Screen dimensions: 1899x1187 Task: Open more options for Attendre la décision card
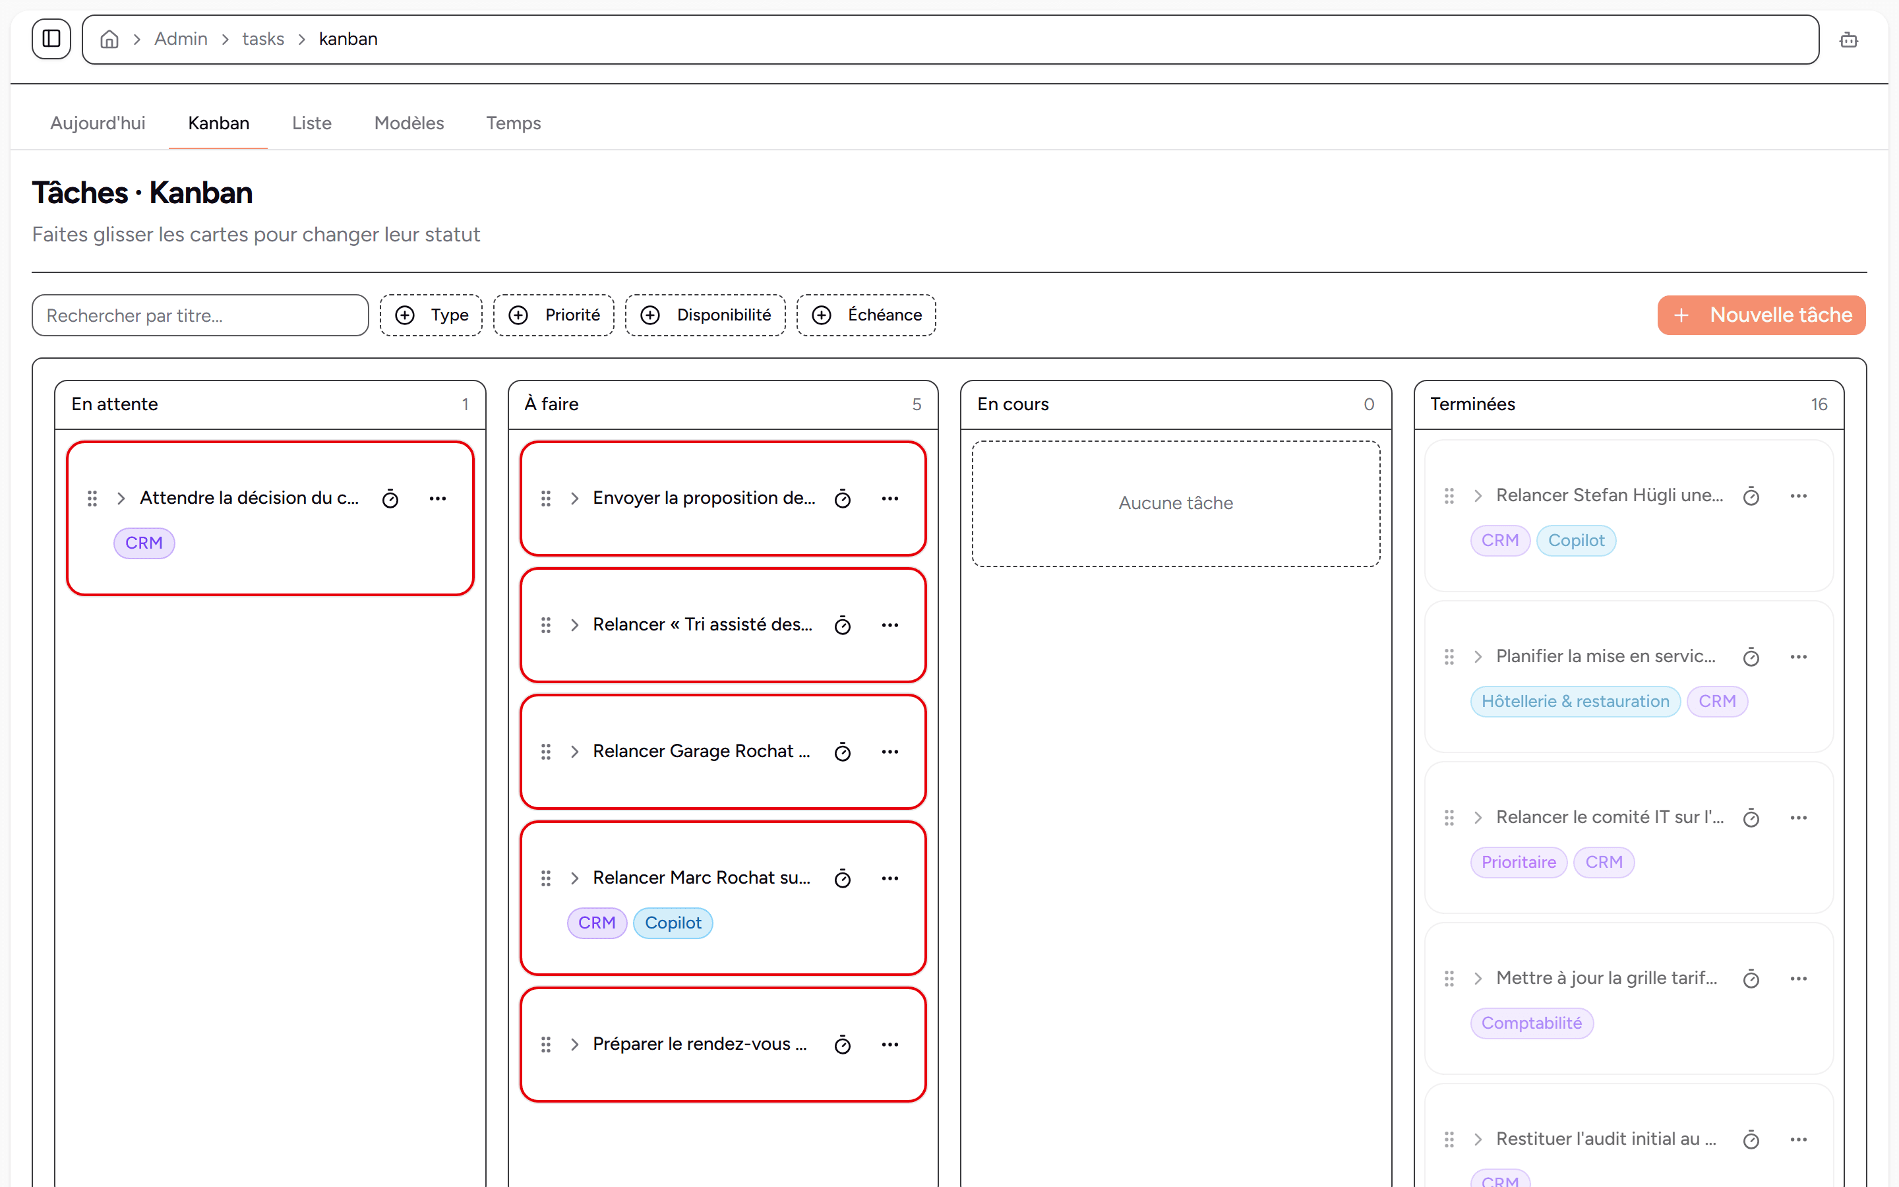(438, 499)
